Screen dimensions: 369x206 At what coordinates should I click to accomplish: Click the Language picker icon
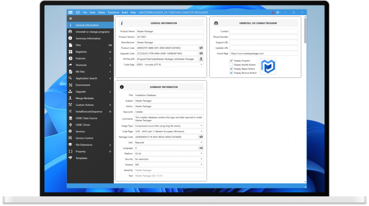(201, 148)
